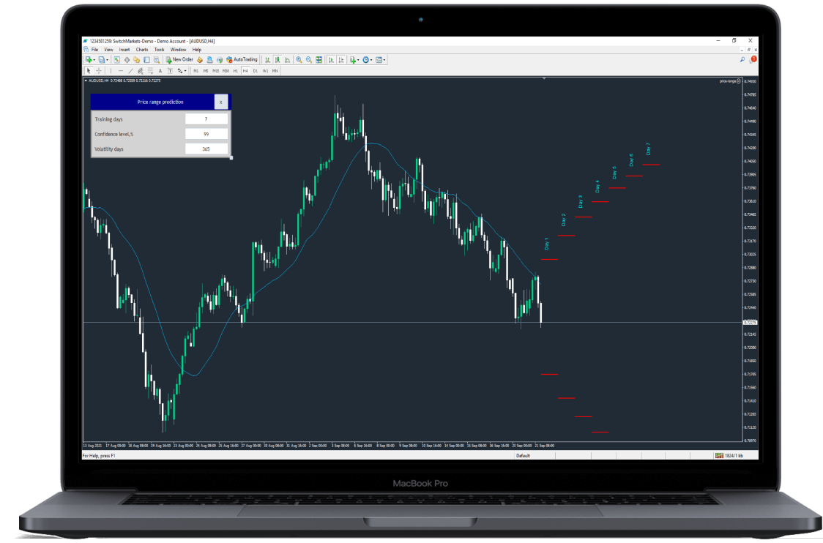Open the Window menu
823x543 pixels.
[179, 50]
